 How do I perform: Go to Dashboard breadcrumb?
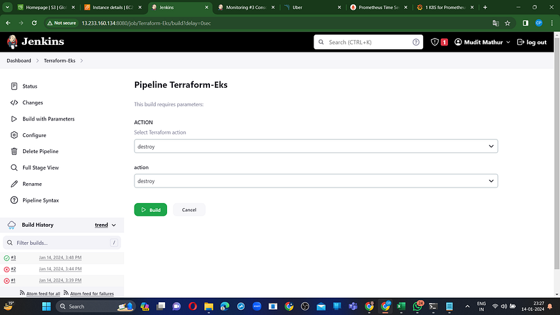(x=19, y=61)
